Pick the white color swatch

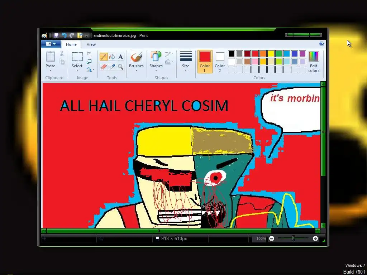click(231, 62)
